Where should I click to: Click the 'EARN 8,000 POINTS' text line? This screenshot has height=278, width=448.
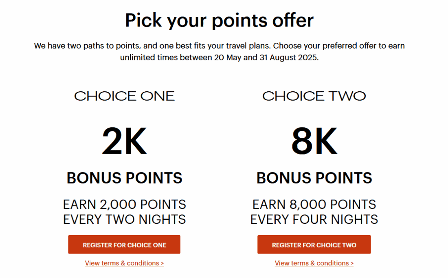tap(314, 204)
